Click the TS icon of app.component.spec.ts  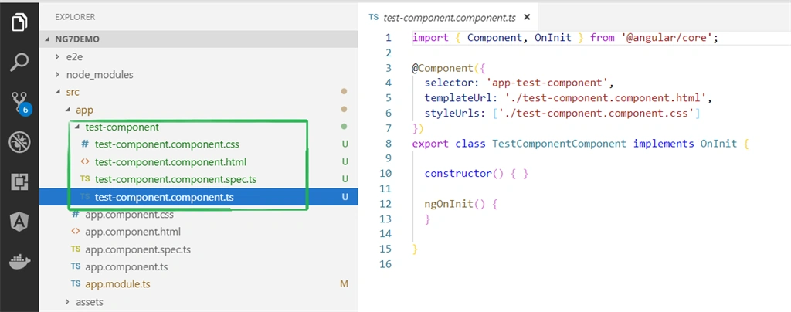click(76, 249)
